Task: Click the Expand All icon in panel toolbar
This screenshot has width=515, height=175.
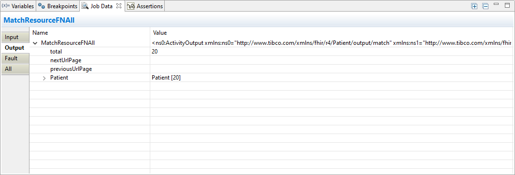Action: coord(474,6)
